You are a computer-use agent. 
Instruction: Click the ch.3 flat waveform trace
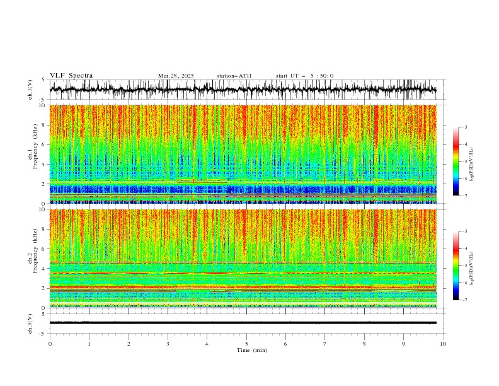tap(243, 323)
